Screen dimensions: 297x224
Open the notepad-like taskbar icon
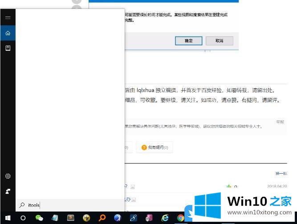[x=55, y=218]
